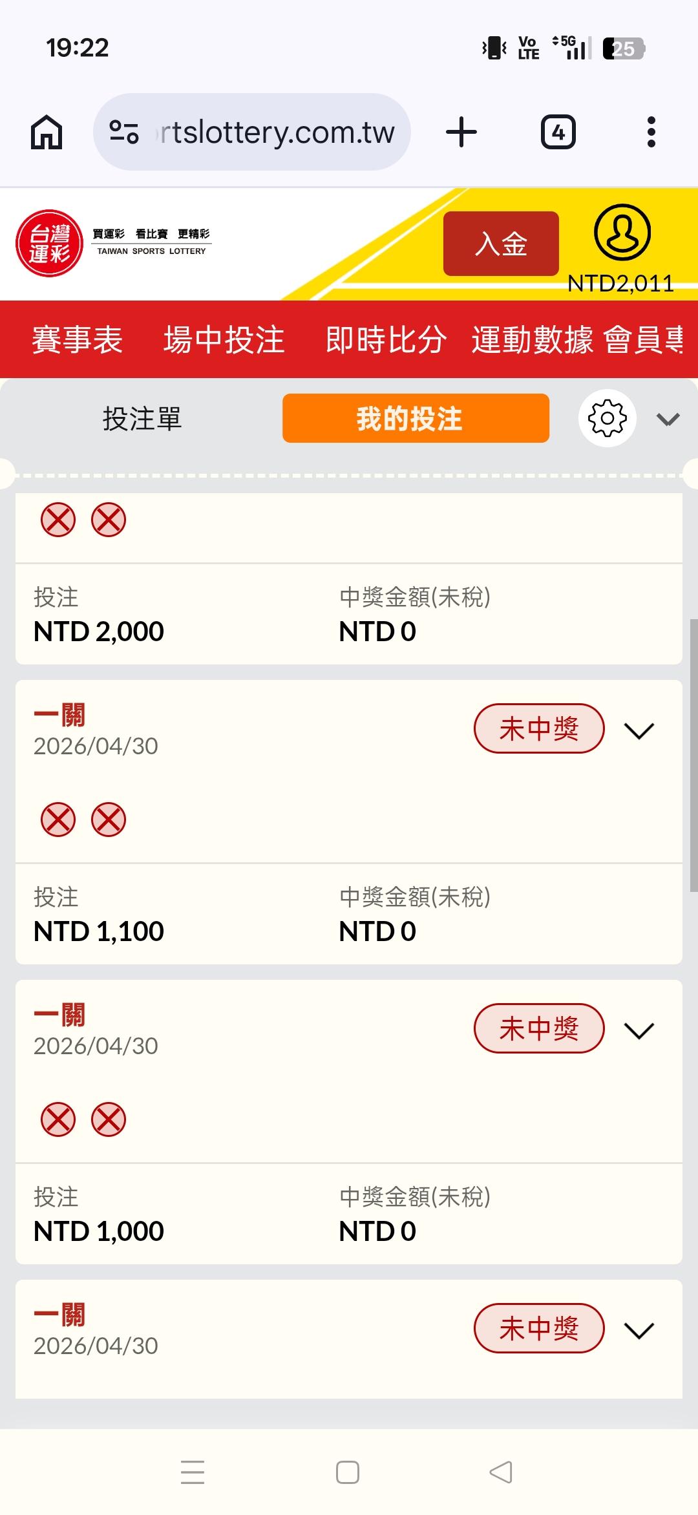Expand the NTD 1,000 bet details
This screenshot has width=698, height=1515.
pyautogui.click(x=639, y=1030)
